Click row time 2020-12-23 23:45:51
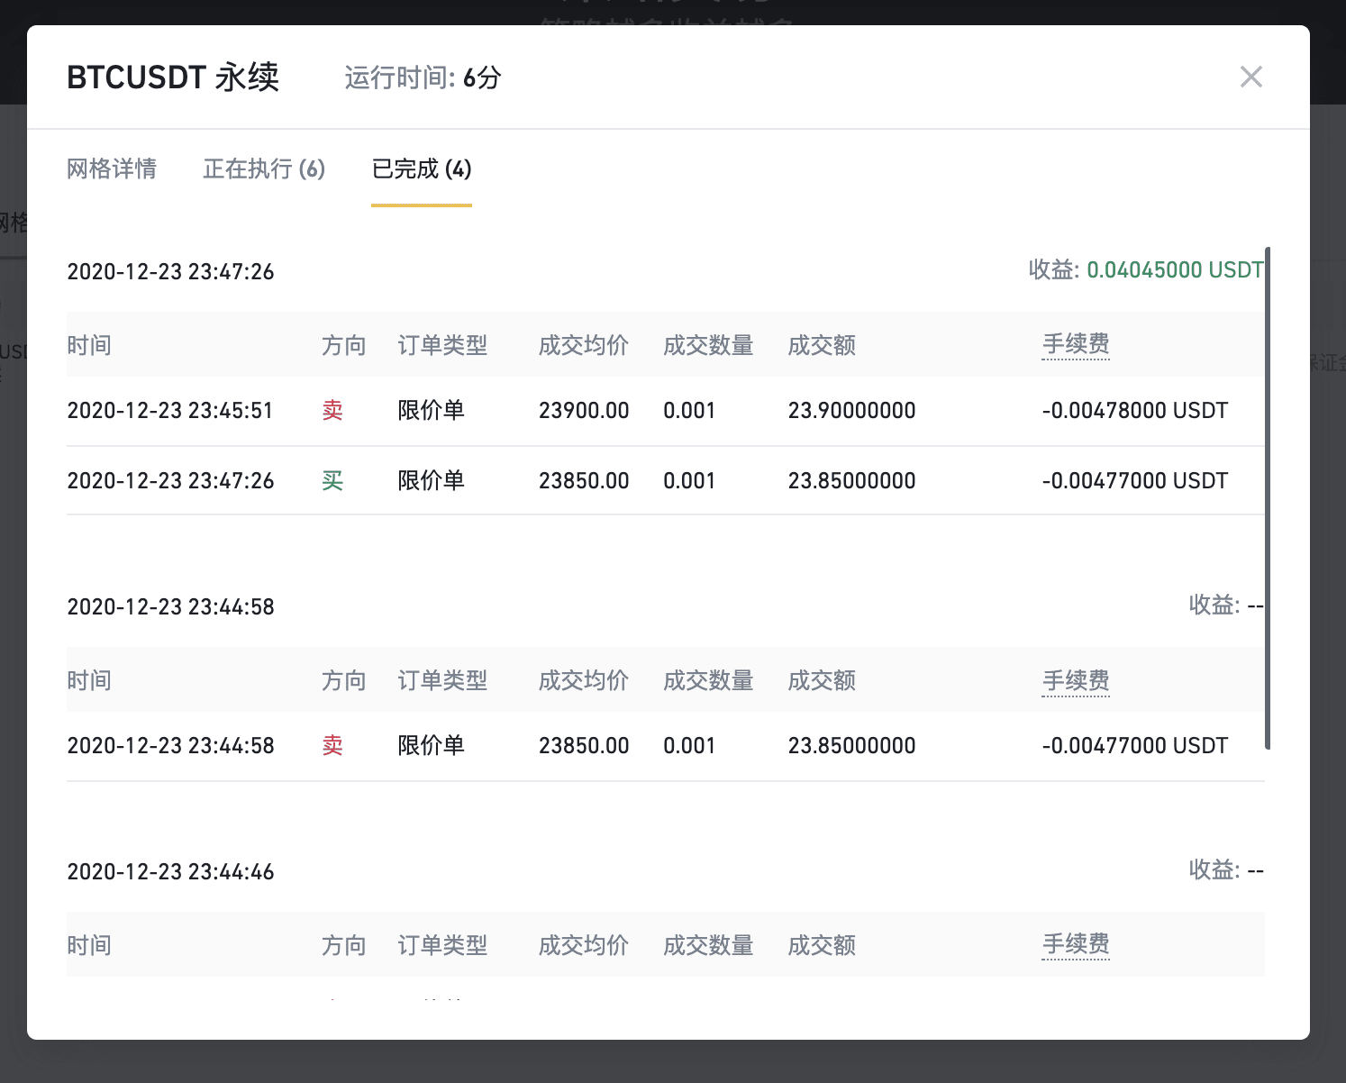The image size is (1346, 1083). pos(170,410)
